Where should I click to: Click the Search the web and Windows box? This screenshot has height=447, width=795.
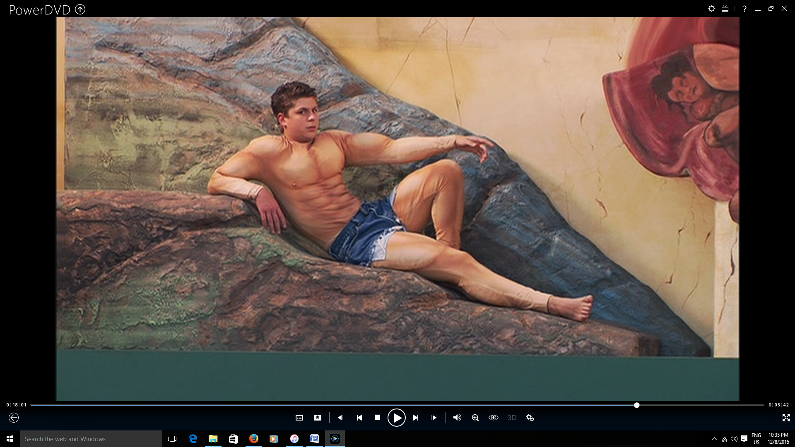tap(91, 439)
